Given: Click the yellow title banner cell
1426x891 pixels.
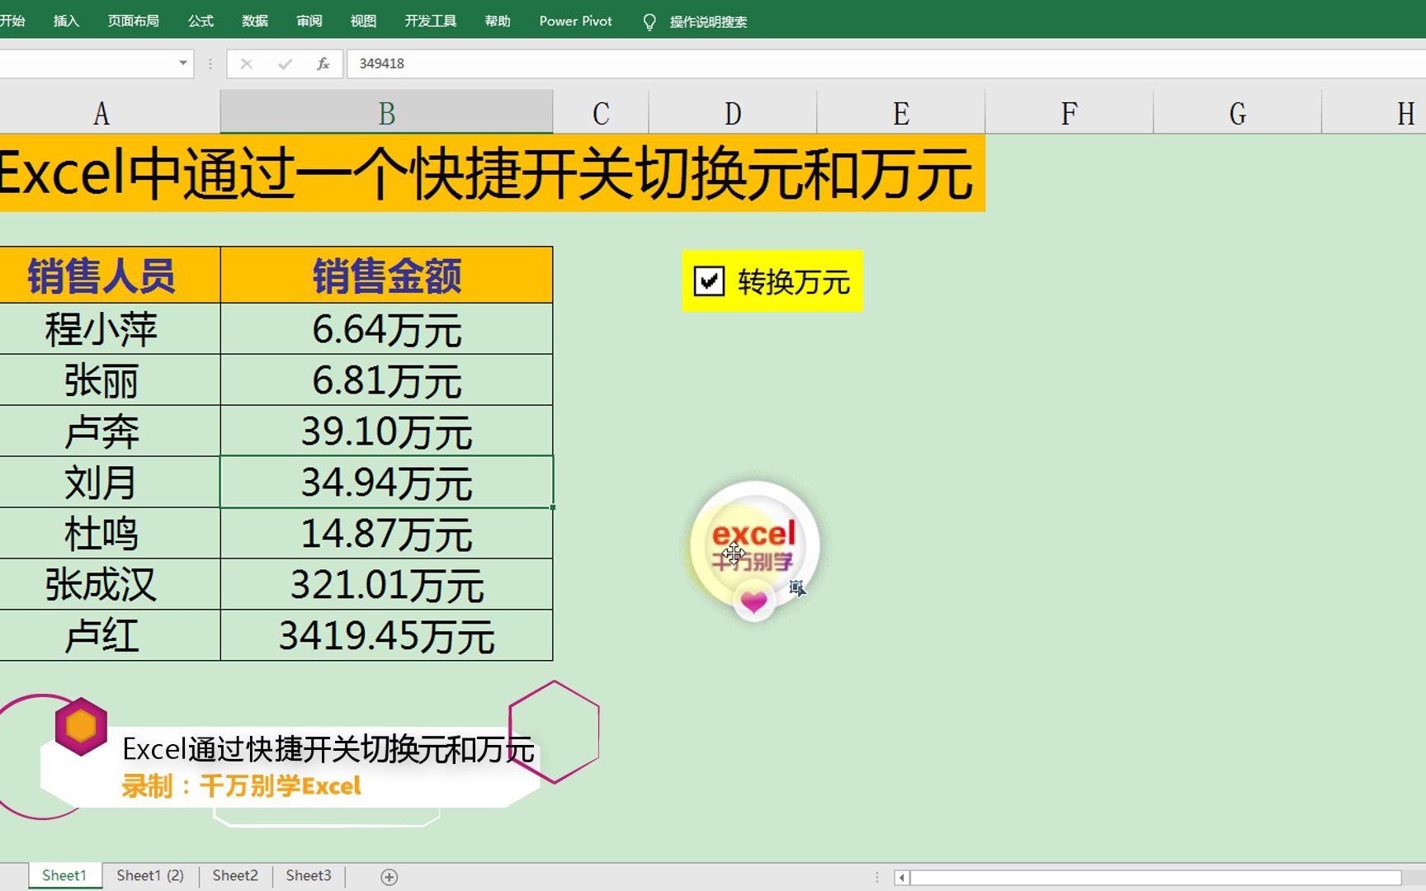Looking at the screenshot, I should (492, 173).
